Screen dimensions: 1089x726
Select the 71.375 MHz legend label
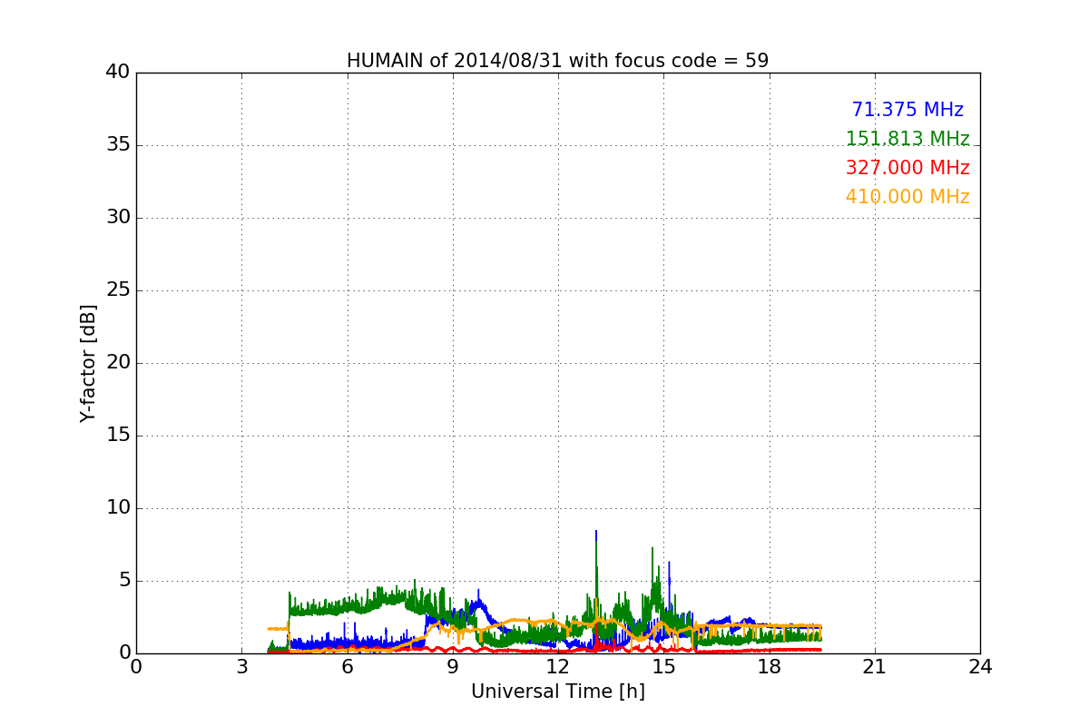pos(907,110)
